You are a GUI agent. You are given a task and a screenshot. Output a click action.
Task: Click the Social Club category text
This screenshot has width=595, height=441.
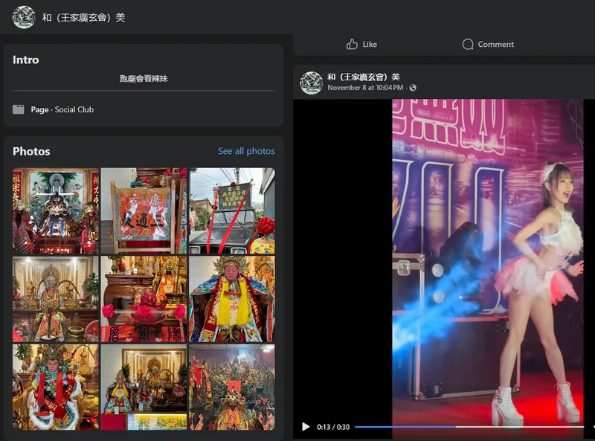(74, 109)
